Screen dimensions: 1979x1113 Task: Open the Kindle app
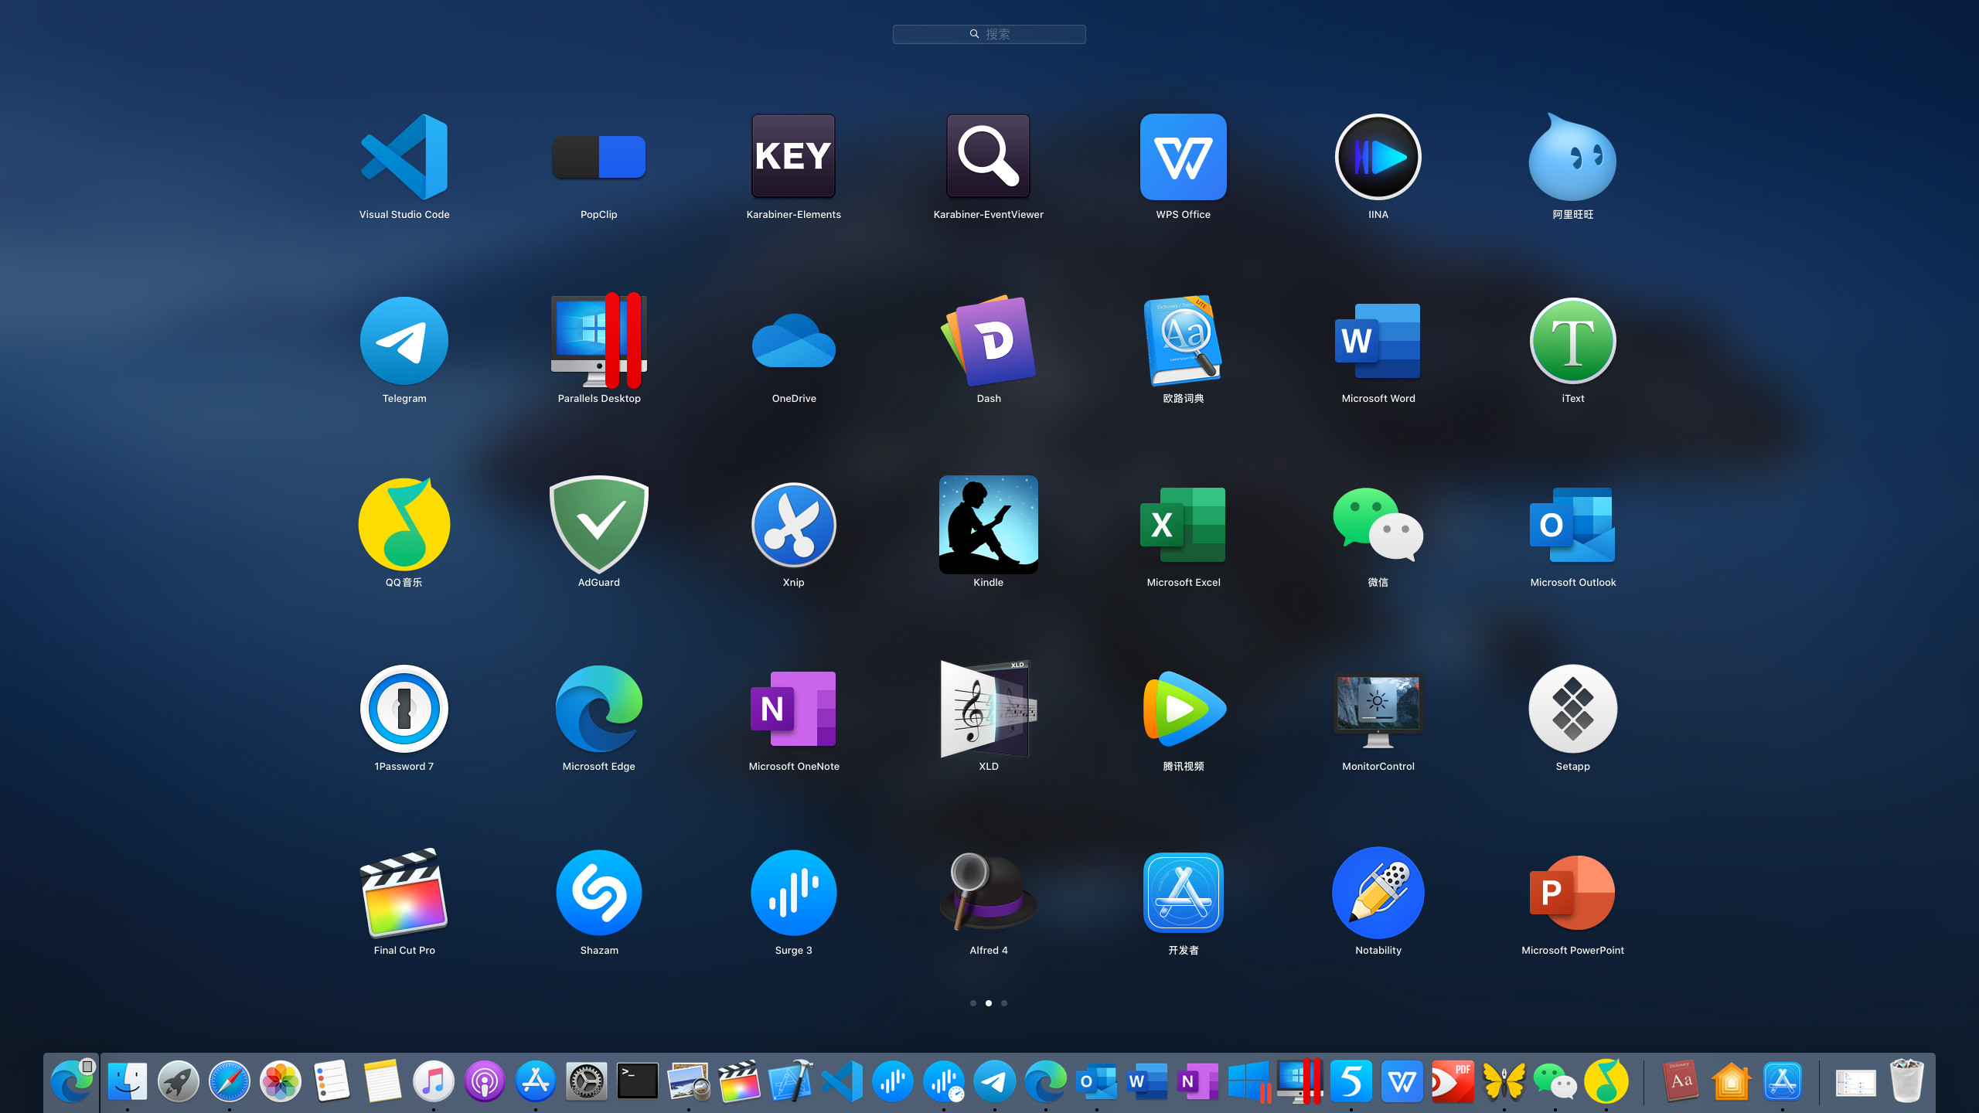click(989, 525)
